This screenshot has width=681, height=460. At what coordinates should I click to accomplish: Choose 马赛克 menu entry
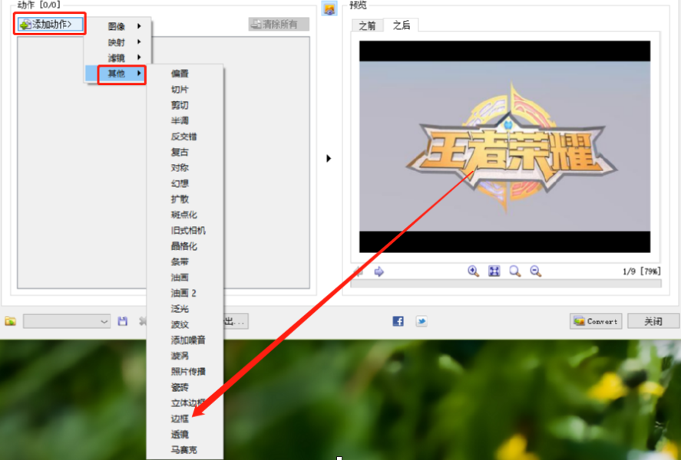(x=183, y=450)
